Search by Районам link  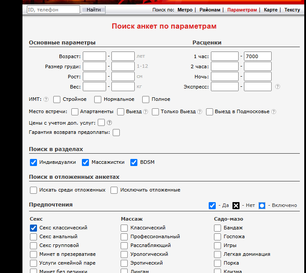(x=210, y=10)
